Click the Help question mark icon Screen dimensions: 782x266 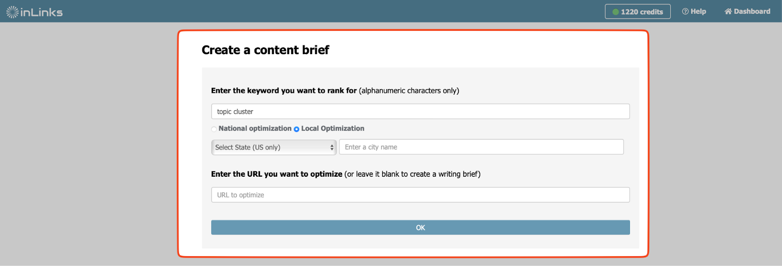tap(685, 11)
